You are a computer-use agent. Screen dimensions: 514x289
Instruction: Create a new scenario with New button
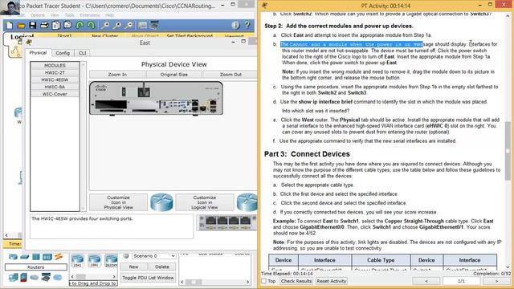pyautogui.click(x=133, y=267)
